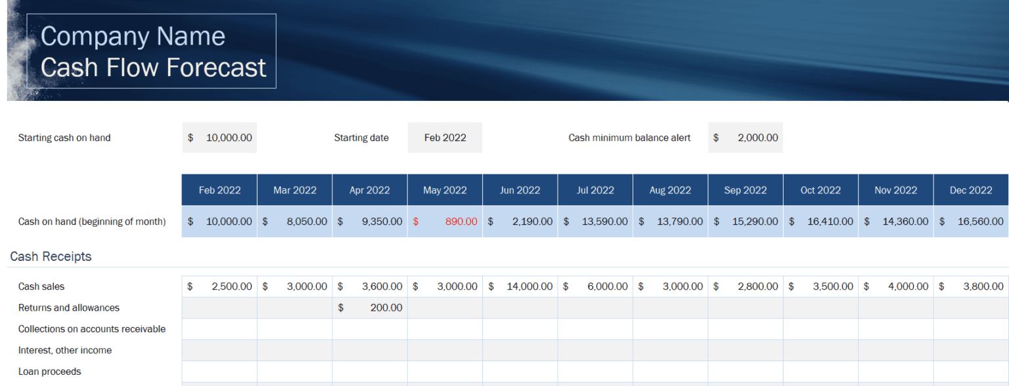
Task: Select the Starting date Feb 2022 field
Action: point(445,138)
